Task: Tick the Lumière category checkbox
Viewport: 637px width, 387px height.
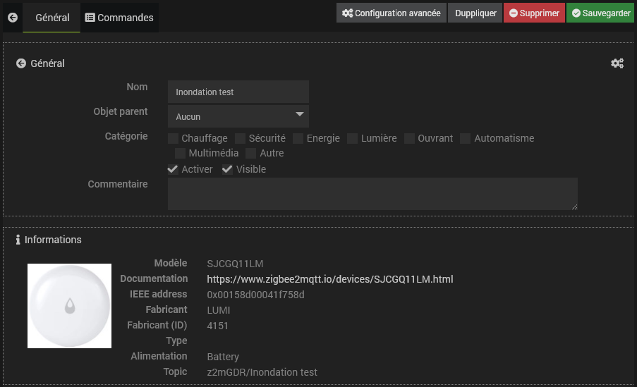Action: pyautogui.click(x=353, y=138)
